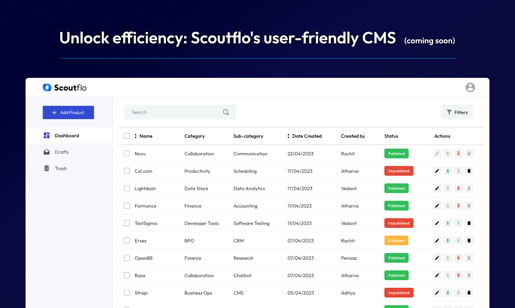Click the Novu product name

pyautogui.click(x=140, y=154)
